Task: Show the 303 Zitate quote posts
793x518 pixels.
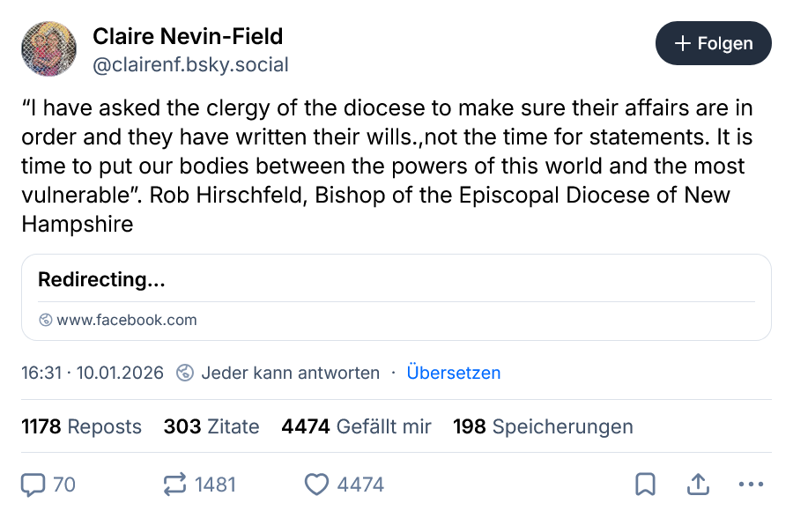Action: tap(211, 426)
